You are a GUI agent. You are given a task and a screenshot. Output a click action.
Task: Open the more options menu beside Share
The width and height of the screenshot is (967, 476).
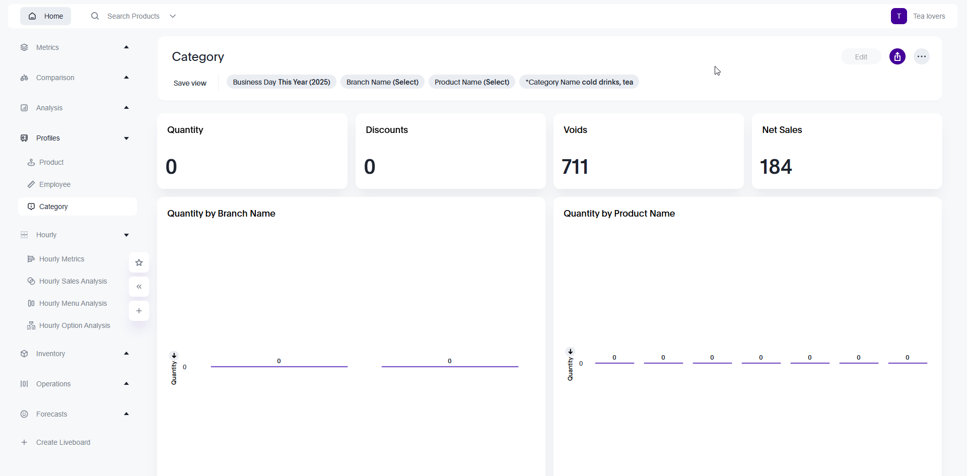[x=922, y=56]
